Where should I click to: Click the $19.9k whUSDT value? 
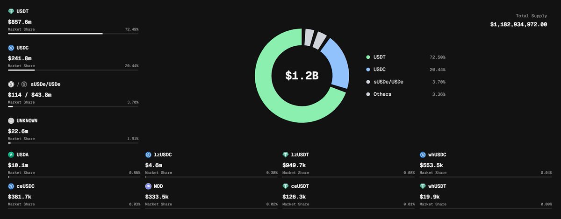pos(431,197)
